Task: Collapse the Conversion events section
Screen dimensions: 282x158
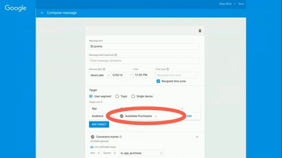Action: [x=197, y=137]
